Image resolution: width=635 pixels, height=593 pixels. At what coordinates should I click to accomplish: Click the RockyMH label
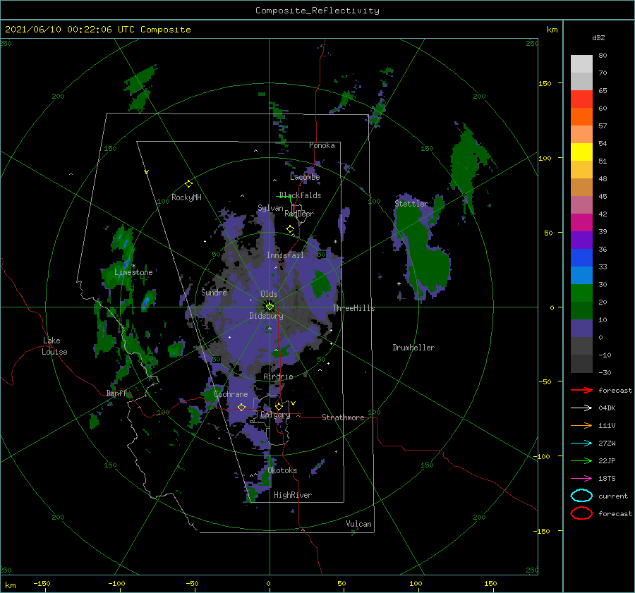(x=186, y=197)
